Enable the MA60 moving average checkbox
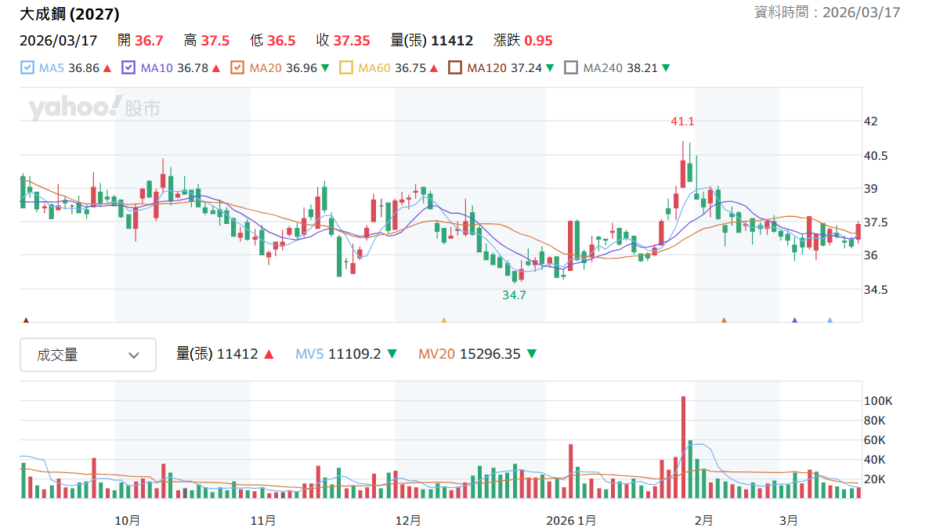This screenshot has width=929, height=531. 346,67
